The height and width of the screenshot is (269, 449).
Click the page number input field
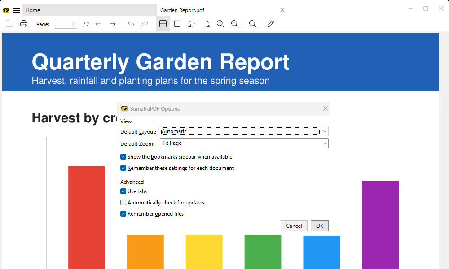pyautogui.click(x=65, y=24)
